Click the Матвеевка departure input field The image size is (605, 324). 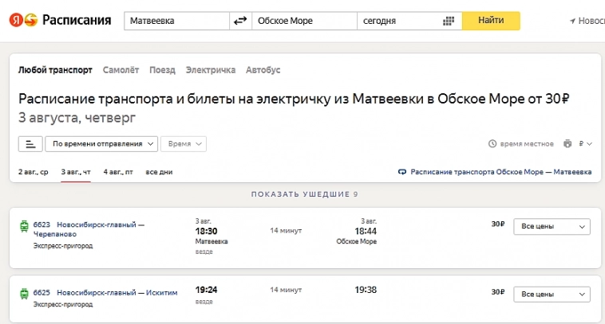pyautogui.click(x=176, y=21)
